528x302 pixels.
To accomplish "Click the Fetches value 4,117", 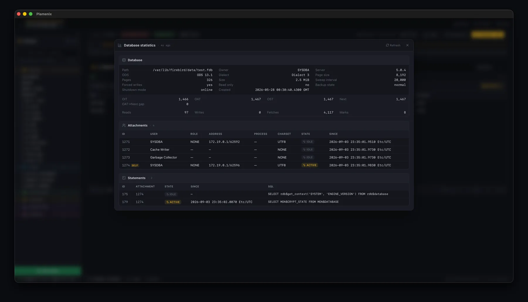I will (329, 113).
